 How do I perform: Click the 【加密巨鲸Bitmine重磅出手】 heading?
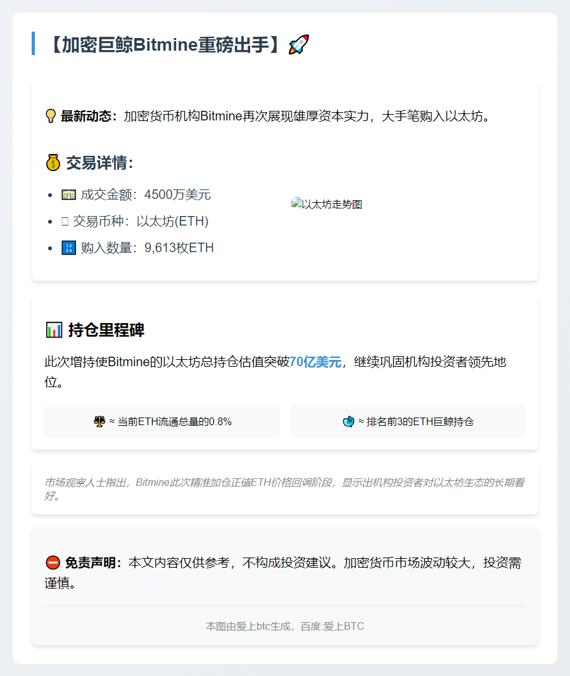coord(165,43)
